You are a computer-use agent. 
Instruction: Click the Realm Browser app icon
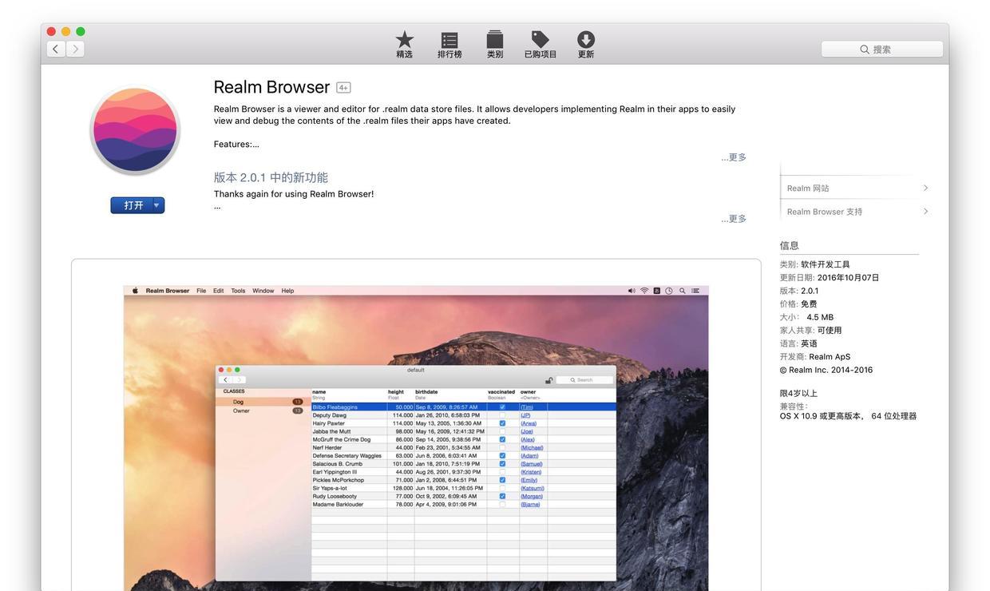pyautogui.click(x=135, y=130)
